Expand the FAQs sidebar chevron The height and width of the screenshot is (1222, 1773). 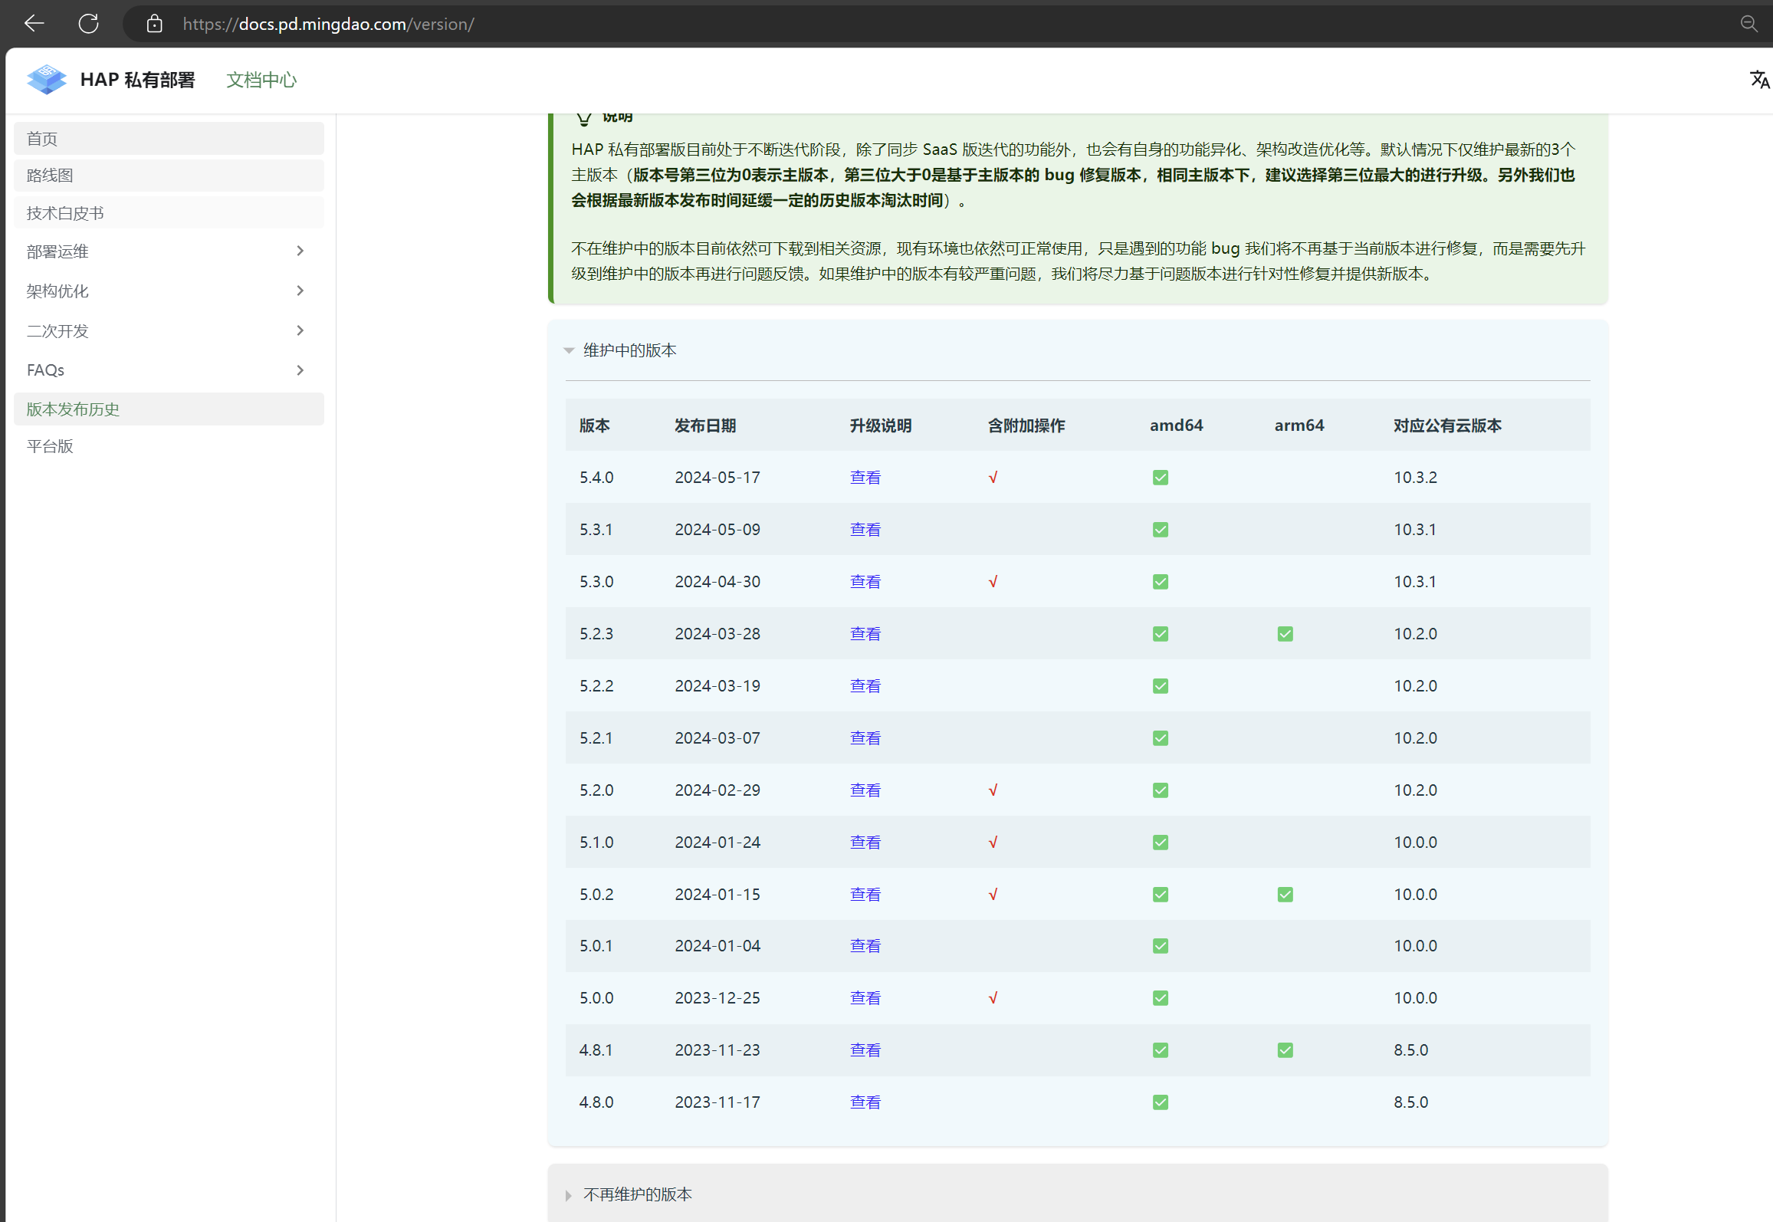[300, 370]
